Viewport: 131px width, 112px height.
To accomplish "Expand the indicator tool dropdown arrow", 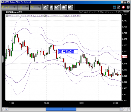I will (59, 7).
